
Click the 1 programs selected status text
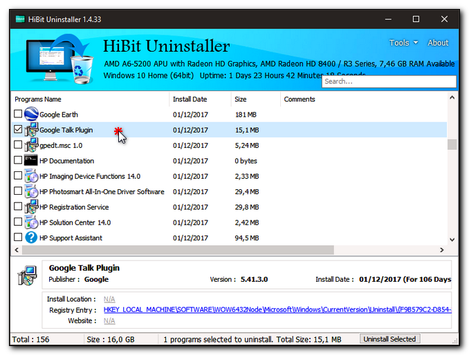(x=252, y=340)
